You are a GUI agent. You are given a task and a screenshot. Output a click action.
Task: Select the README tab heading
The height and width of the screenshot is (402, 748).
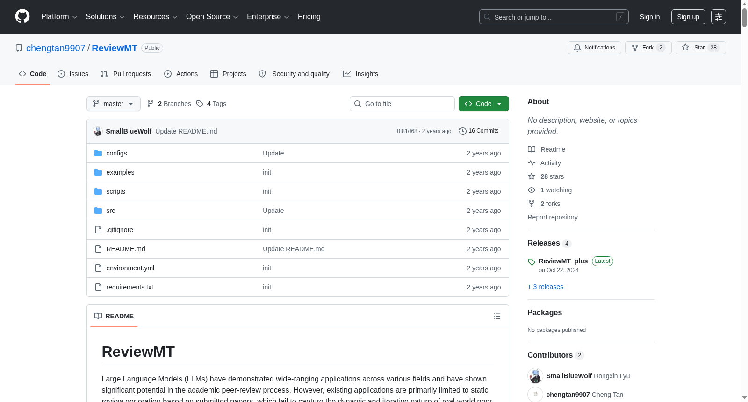click(114, 316)
